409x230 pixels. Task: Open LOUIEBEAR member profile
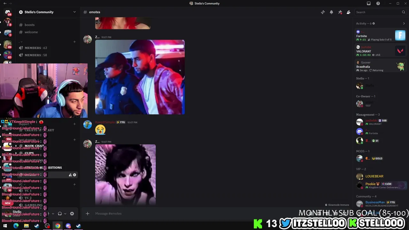pos(381,176)
